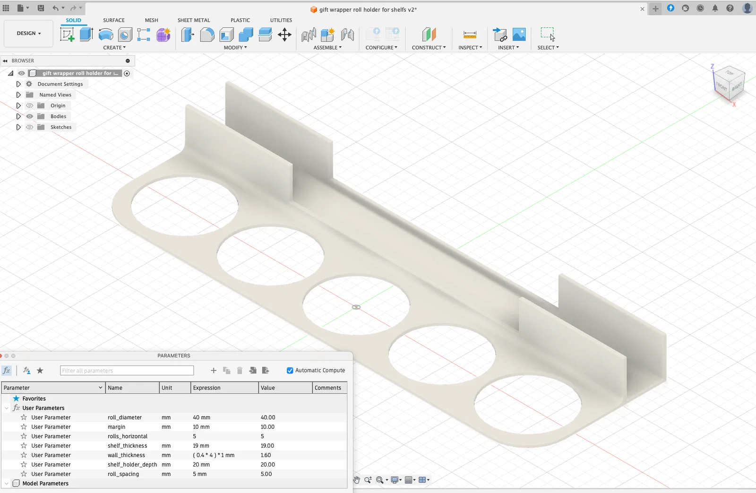Screen dimensions: 756x493
Task: Switch to the MESH tab
Action: tap(151, 20)
